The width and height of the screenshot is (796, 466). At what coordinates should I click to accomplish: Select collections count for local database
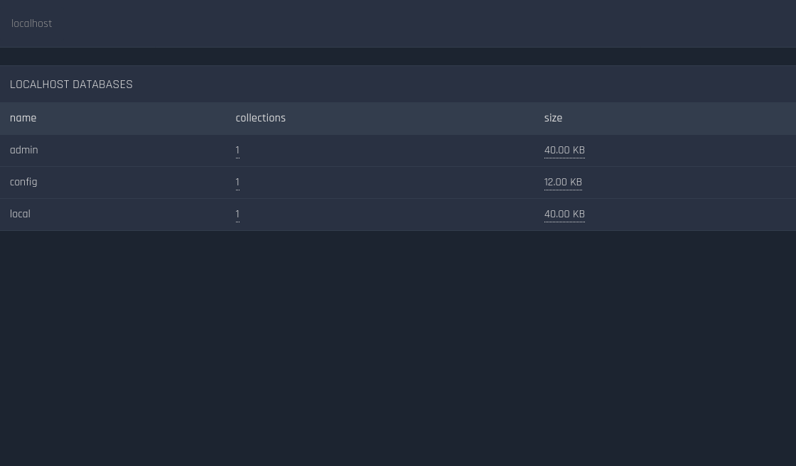coord(237,215)
